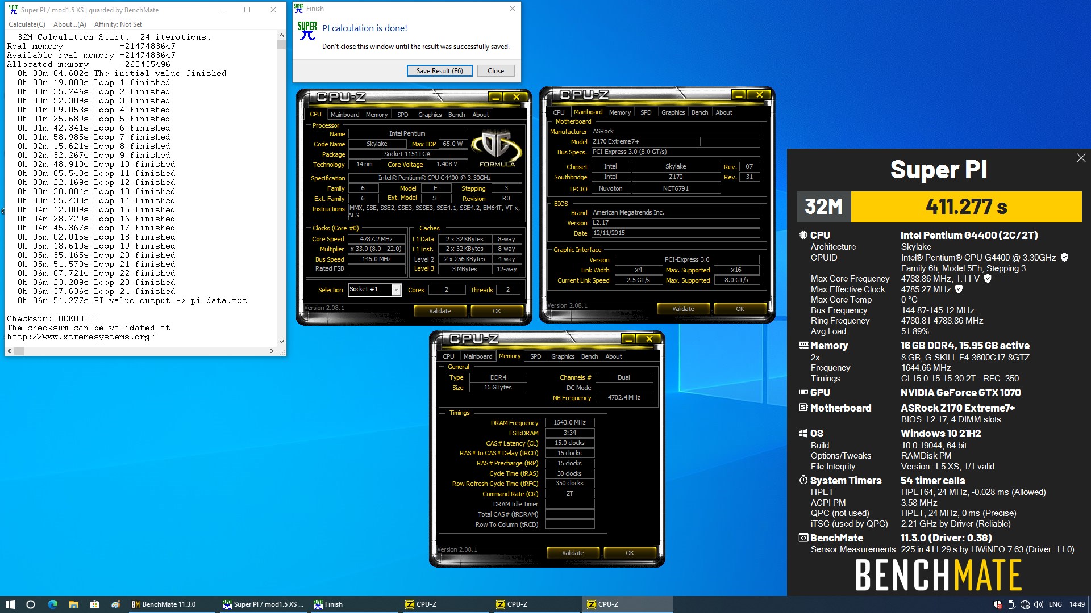Select CPU tab in Memory CPU-Z window
The width and height of the screenshot is (1091, 613).
pyautogui.click(x=449, y=356)
